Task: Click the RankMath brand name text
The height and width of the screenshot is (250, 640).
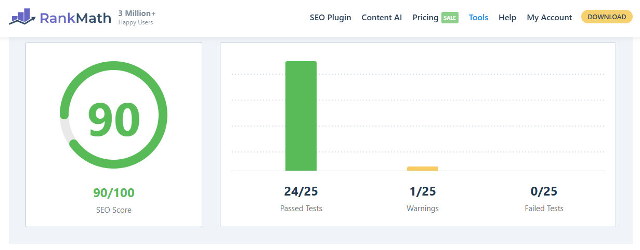Action: pos(75,18)
